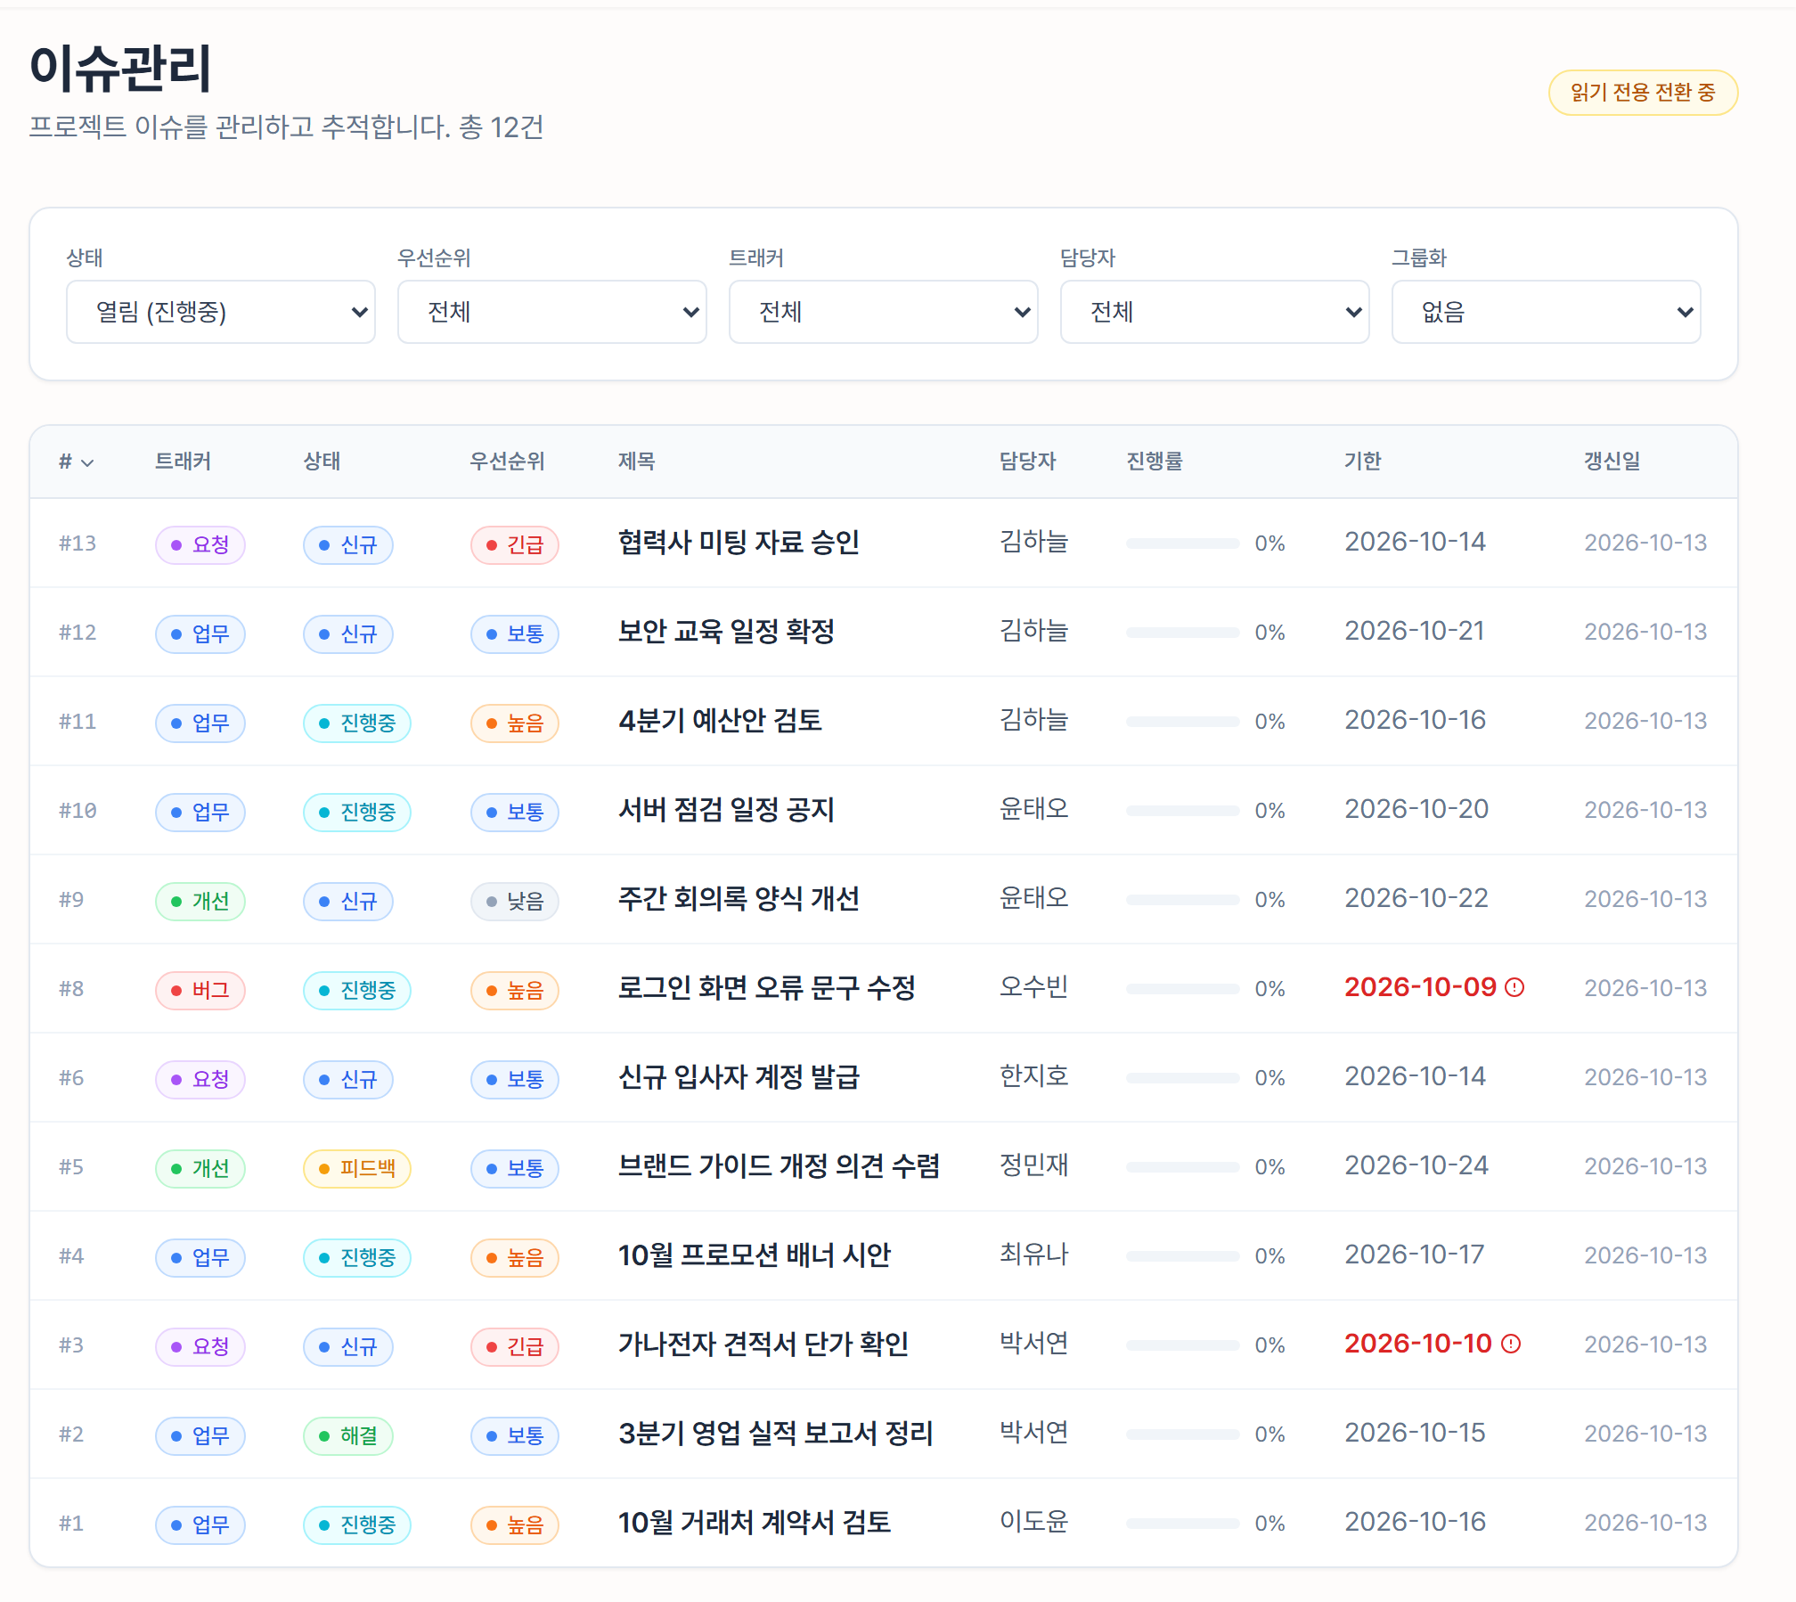Click the 읽기 전용 전환 중 badge
This screenshot has height=1602, width=1796.
pos(1643,93)
